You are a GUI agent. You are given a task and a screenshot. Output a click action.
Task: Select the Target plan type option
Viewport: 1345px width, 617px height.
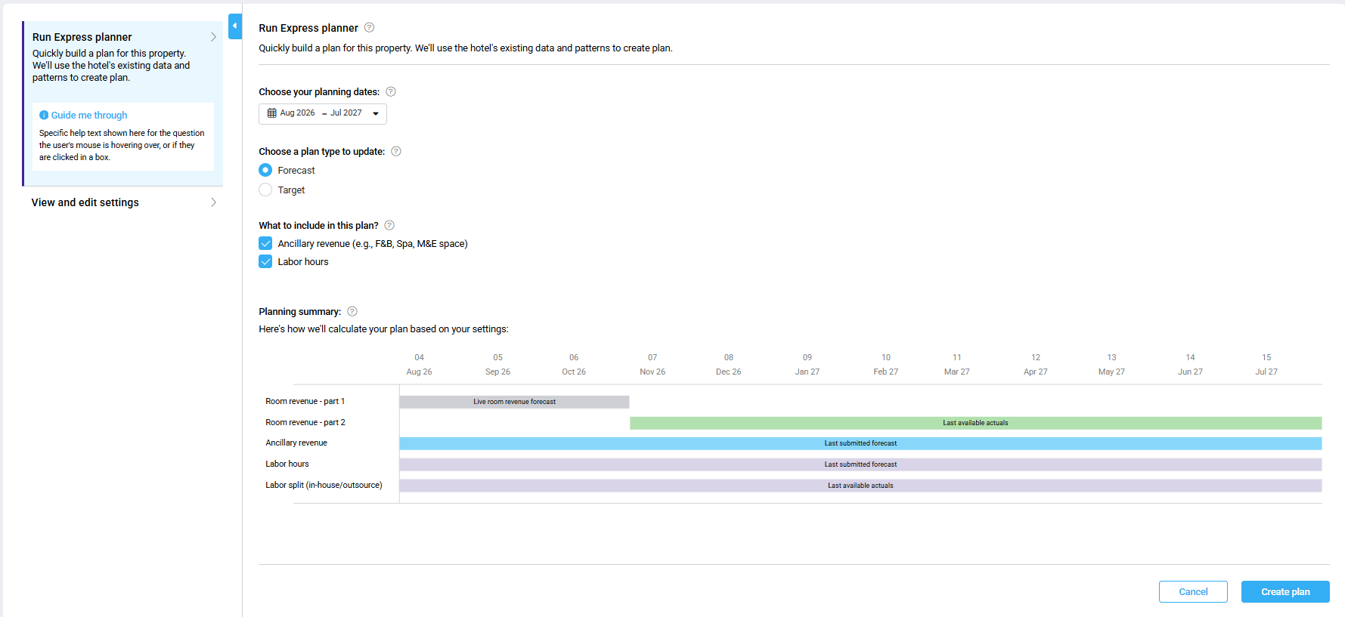point(265,190)
